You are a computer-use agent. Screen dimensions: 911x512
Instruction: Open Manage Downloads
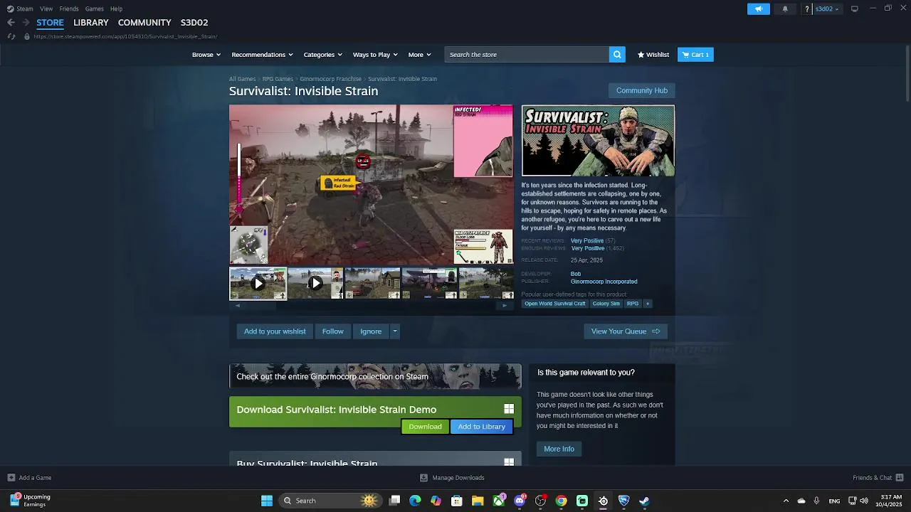click(452, 477)
